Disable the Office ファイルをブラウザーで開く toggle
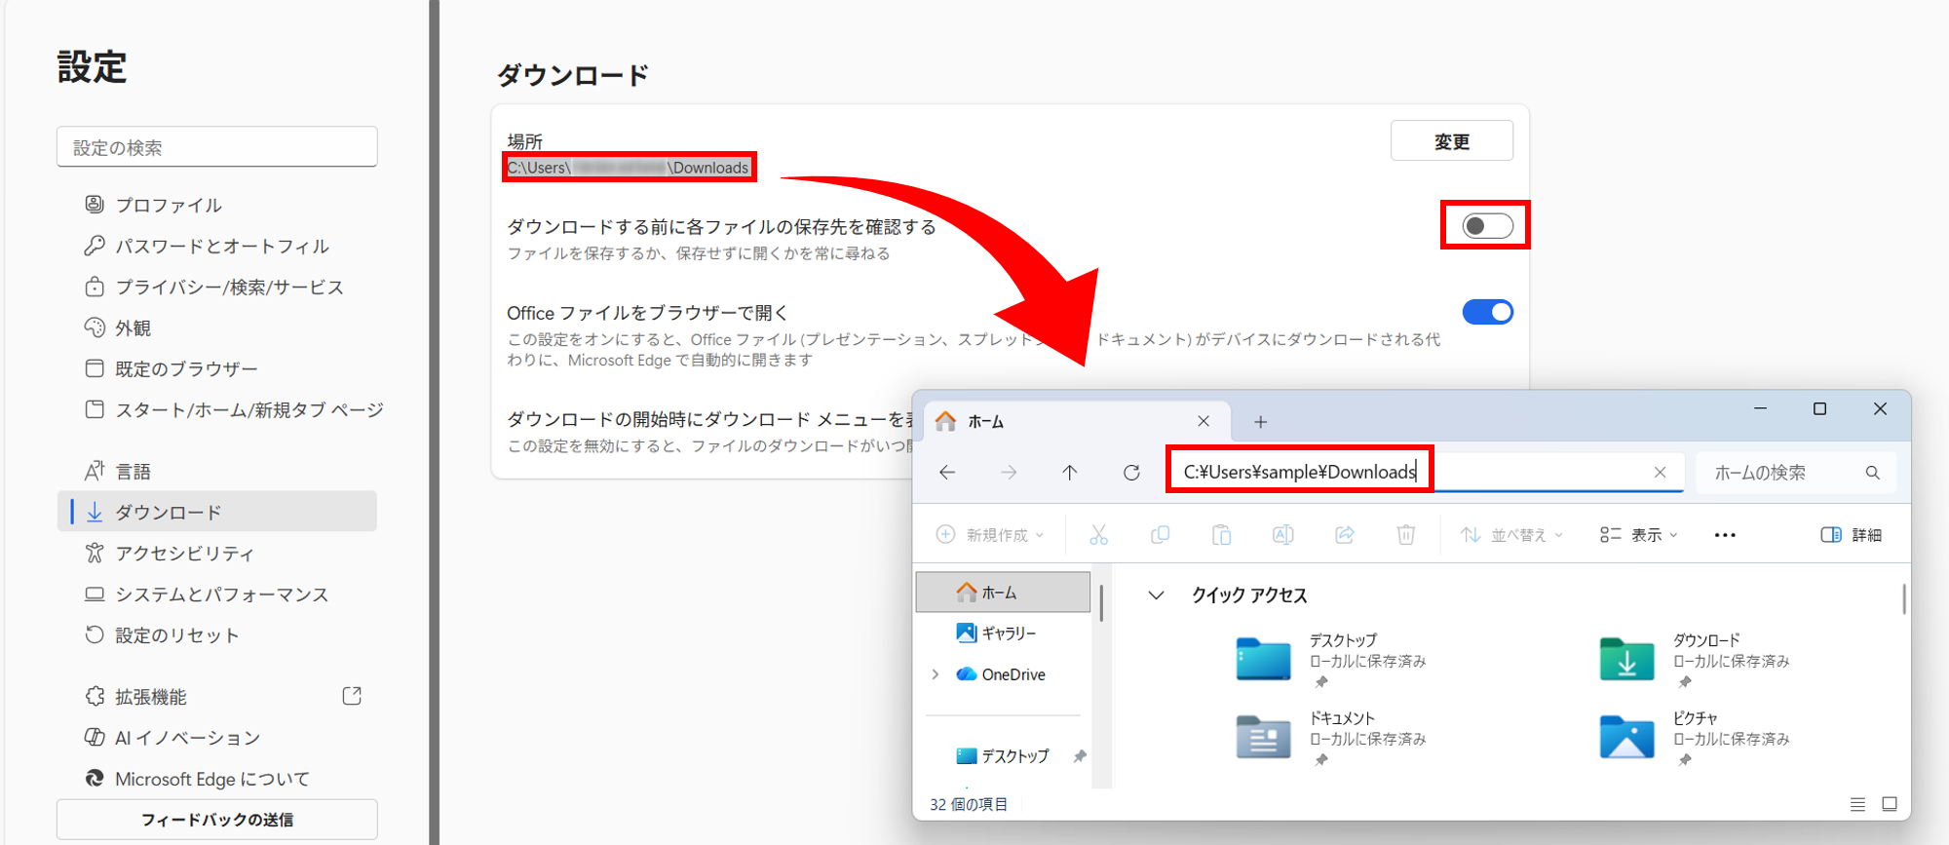 (1487, 312)
